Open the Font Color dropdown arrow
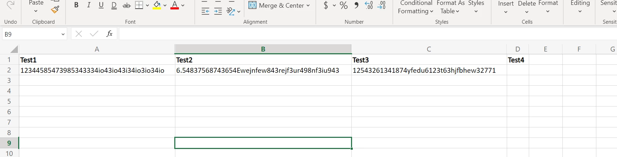Image resolution: width=617 pixels, height=157 pixels. coord(183,6)
